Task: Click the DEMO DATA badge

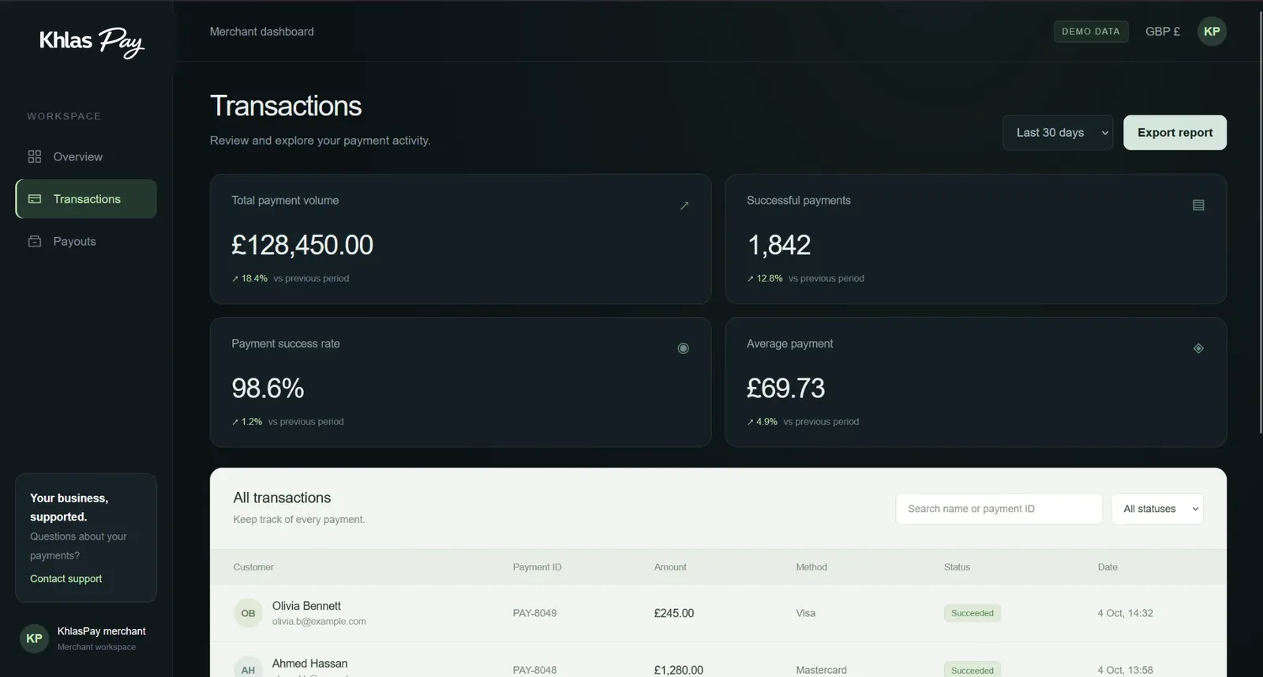Action: point(1091,32)
